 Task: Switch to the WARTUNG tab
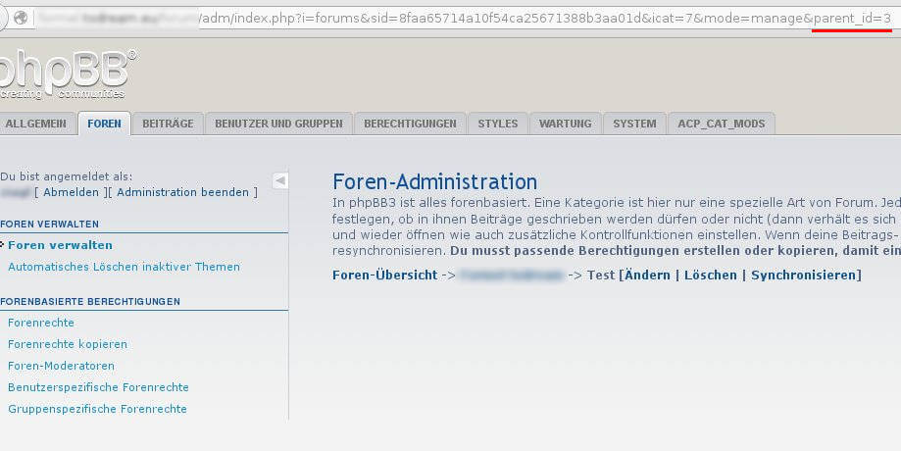[x=565, y=124]
